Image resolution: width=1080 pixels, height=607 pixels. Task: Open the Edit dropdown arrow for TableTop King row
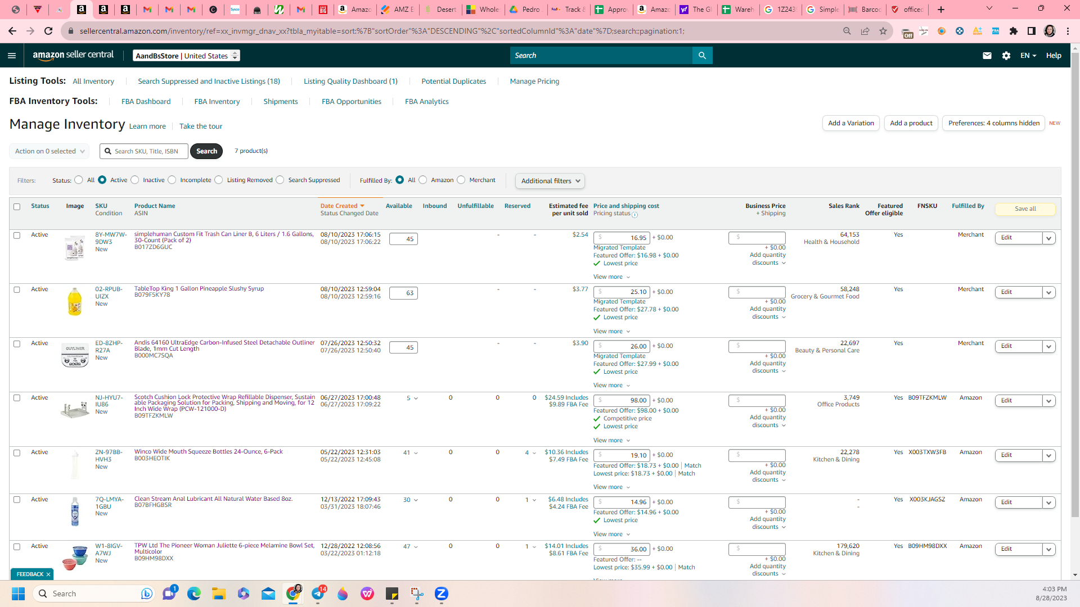click(x=1048, y=293)
